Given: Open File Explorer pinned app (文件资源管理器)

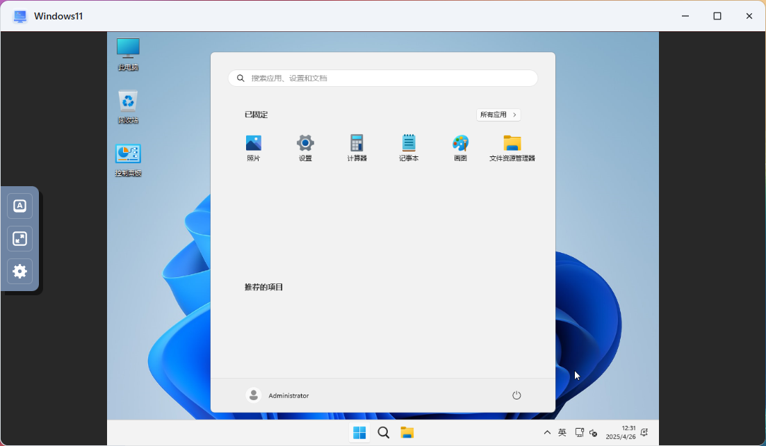Looking at the screenshot, I should coord(512,147).
